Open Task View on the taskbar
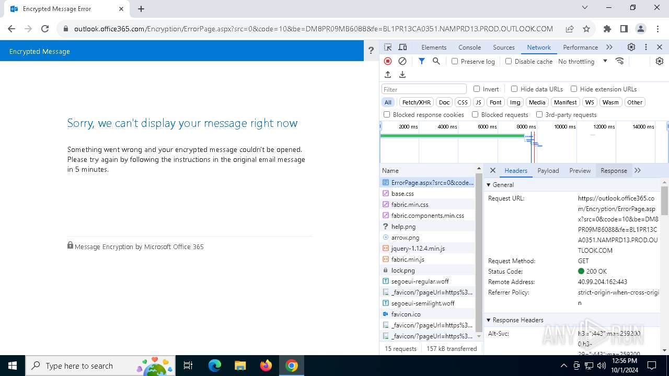The width and height of the screenshot is (669, 376). pos(188,366)
